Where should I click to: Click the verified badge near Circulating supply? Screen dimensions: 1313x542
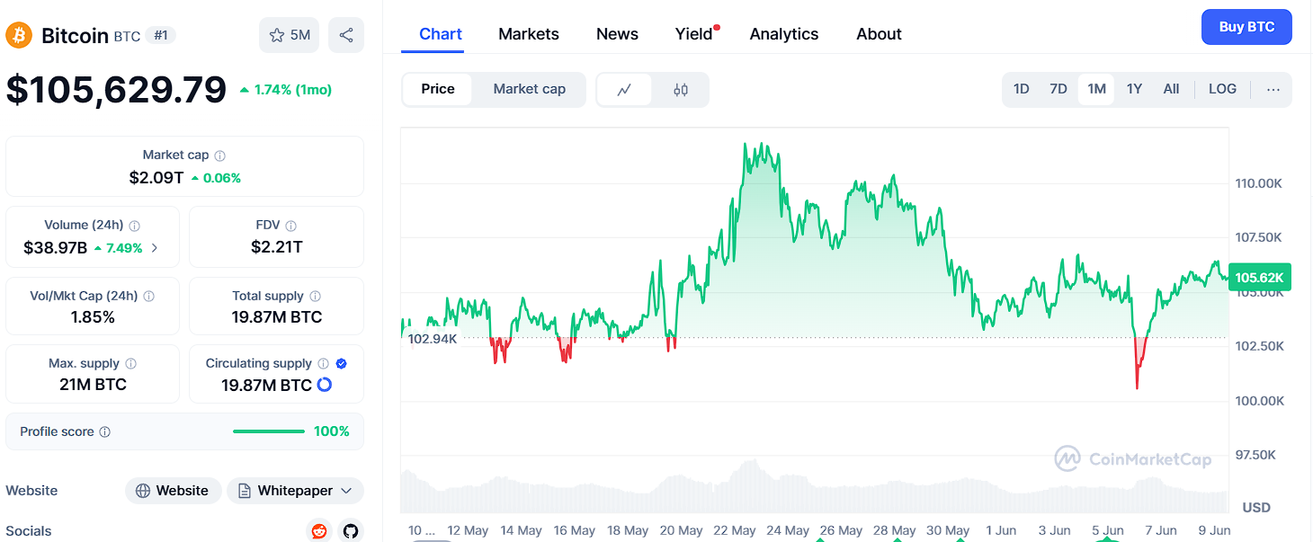click(342, 363)
